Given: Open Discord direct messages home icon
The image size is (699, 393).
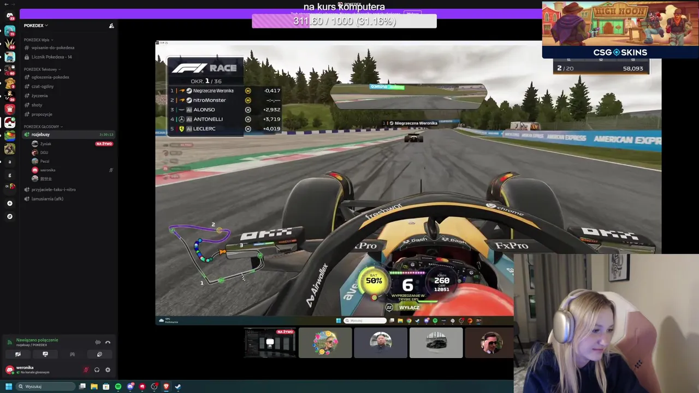Looking at the screenshot, I should pyautogui.click(x=10, y=15).
